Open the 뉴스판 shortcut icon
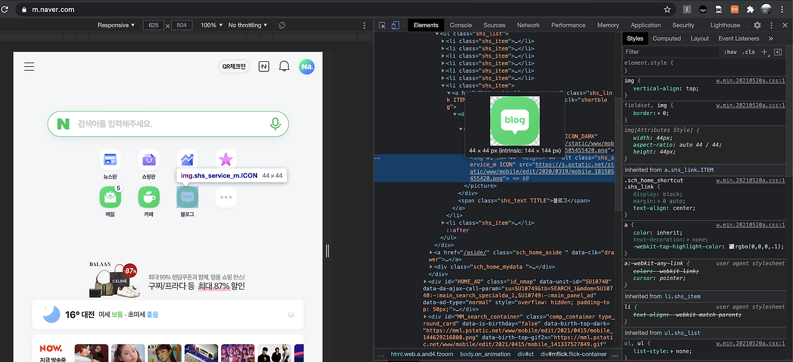 click(110, 160)
